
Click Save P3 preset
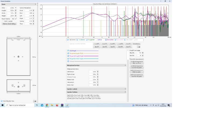[x=113, y=47]
